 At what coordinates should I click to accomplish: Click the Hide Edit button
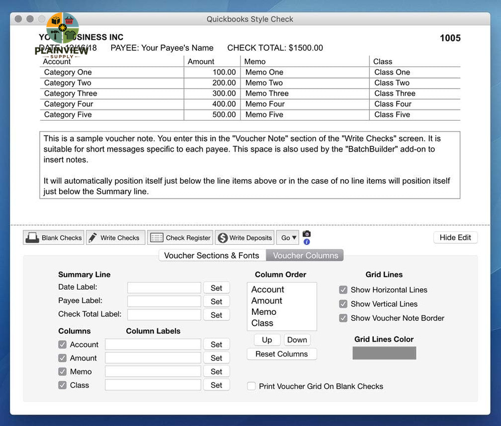click(x=455, y=237)
